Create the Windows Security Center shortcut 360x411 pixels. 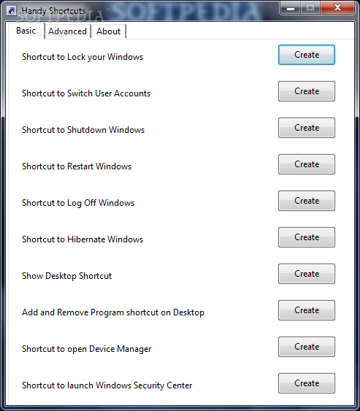(x=307, y=383)
